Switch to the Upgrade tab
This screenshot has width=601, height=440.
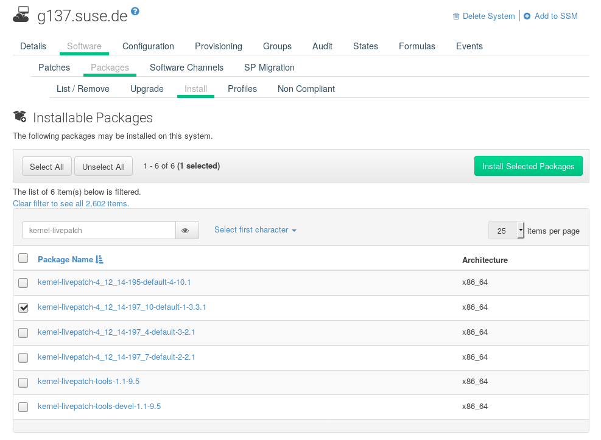tap(146, 89)
